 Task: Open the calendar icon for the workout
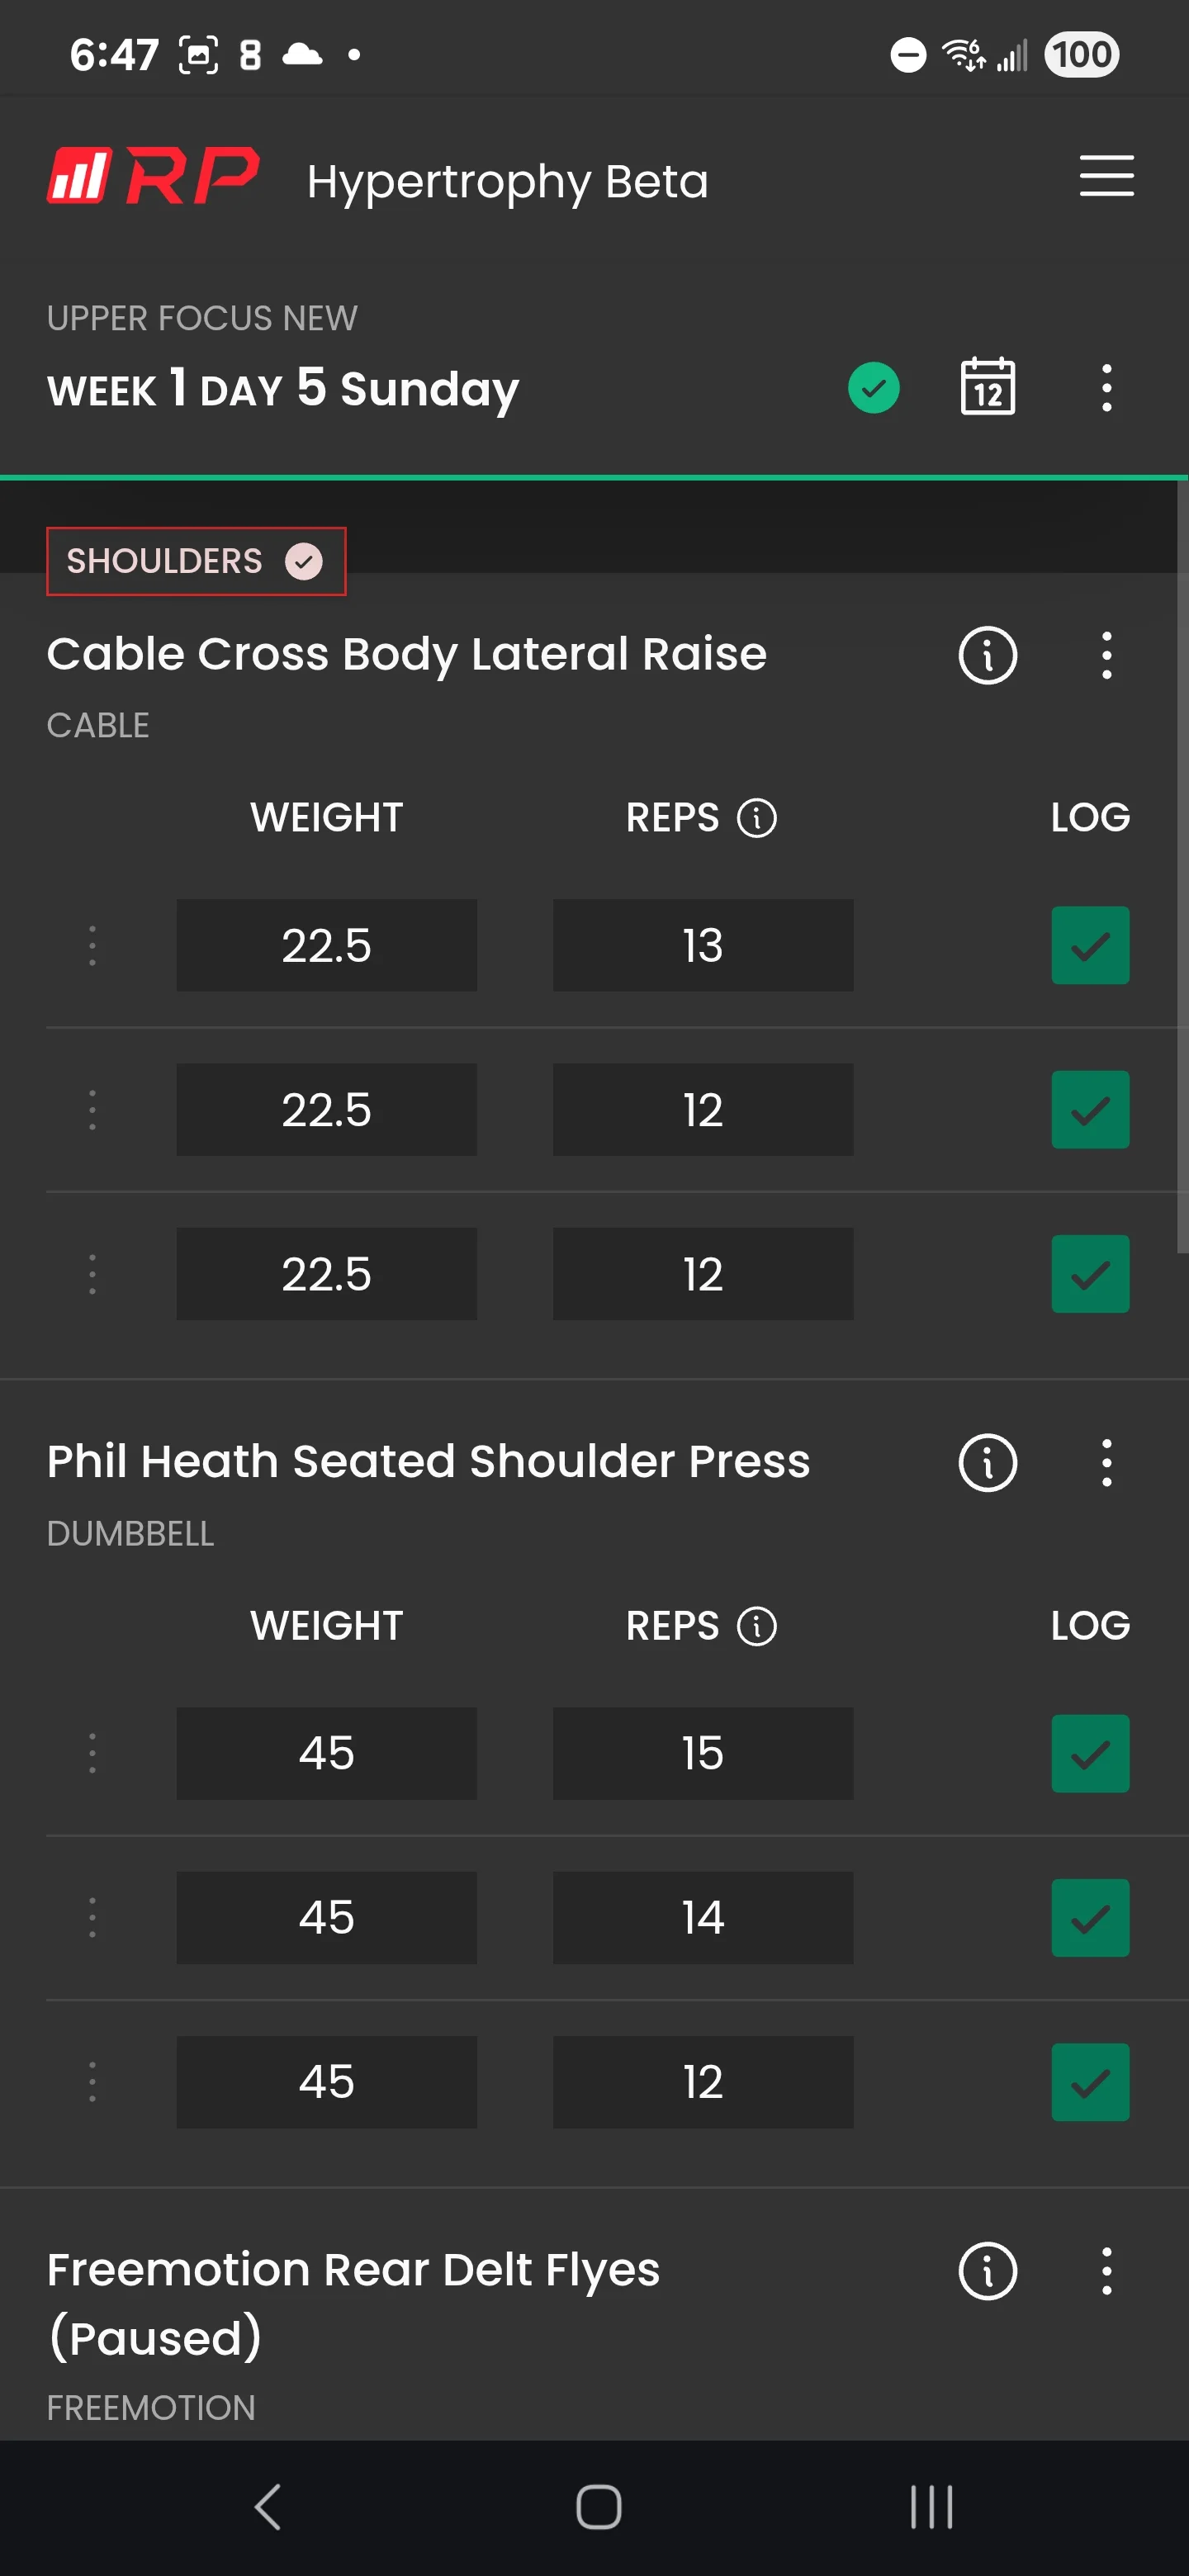[x=987, y=387]
